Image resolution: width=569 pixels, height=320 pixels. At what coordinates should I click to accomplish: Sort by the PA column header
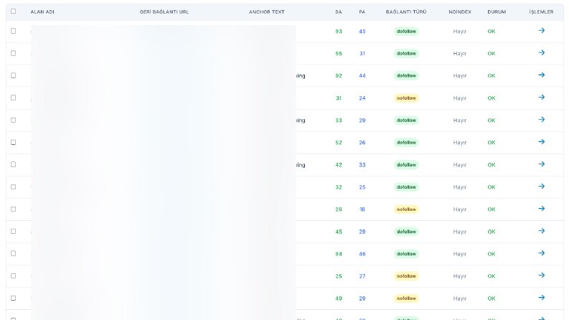click(x=362, y=12)
